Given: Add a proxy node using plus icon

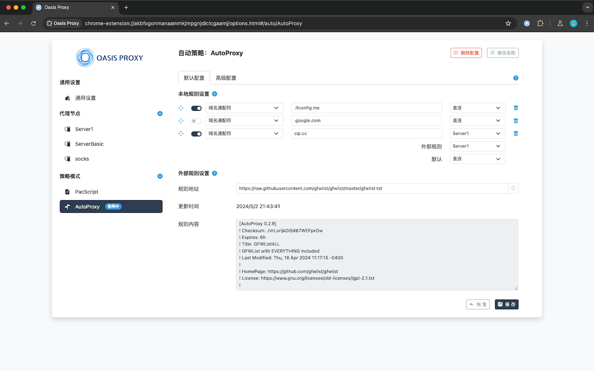Looking at the screenshot, I should (x=160, y=113).
